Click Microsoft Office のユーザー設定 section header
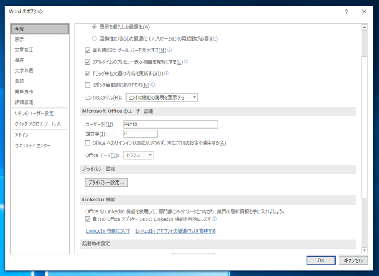The width and height of the screenshot is (379, 276). 218,111
